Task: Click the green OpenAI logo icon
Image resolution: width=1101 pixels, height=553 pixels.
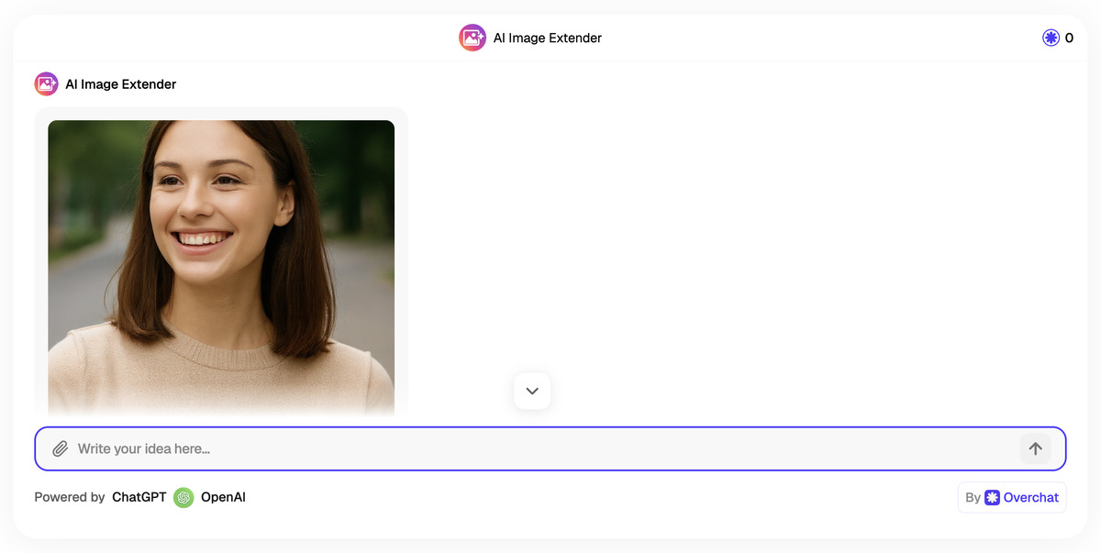Action: click(x=183, y=497)
